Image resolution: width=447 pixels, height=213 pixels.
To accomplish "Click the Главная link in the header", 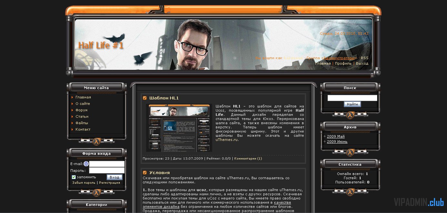I will [323, 63].
